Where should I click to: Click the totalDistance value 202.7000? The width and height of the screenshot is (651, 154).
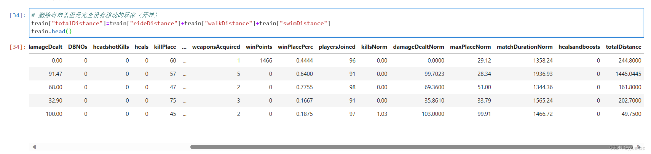630,101
